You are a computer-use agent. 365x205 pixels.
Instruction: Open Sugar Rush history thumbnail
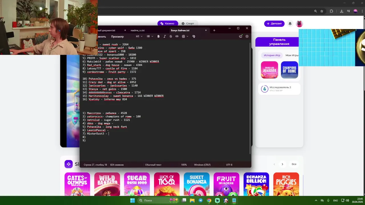pos(269,70)
